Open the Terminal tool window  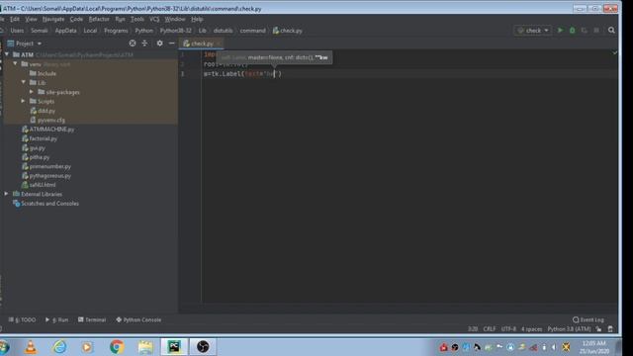92,319
